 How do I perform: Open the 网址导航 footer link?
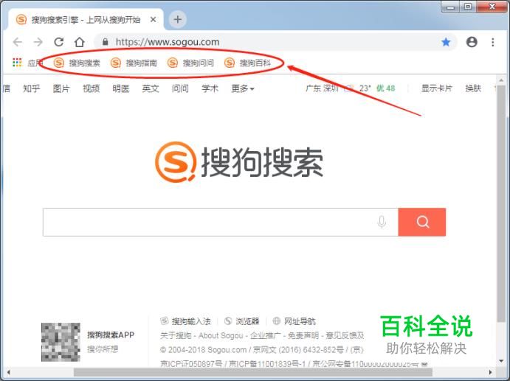[x=294, y=321]
